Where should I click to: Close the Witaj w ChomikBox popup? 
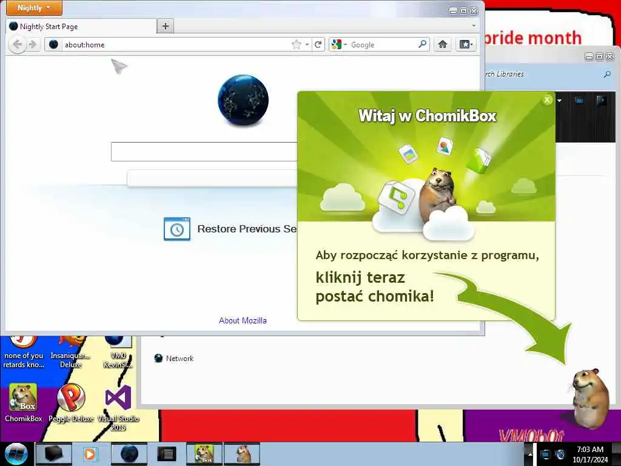(547, 100)
